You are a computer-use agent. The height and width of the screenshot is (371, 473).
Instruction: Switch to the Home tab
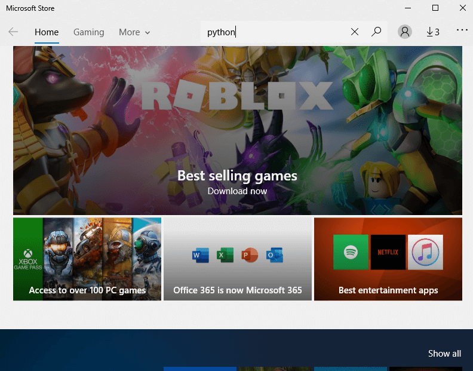coord(47,32)
